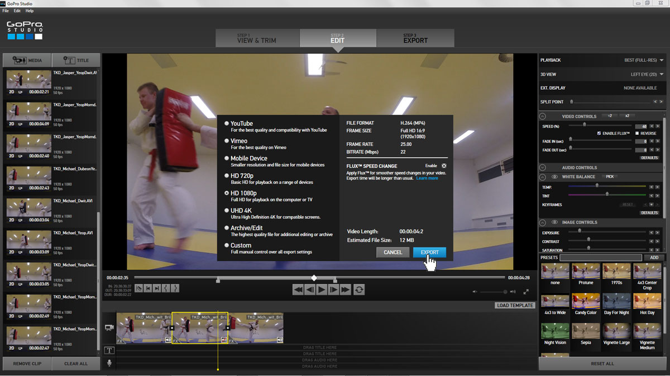This screenshot has height=376, width=670.
Task: Click the split clip razor icon
Action: (x=138, y=288)
